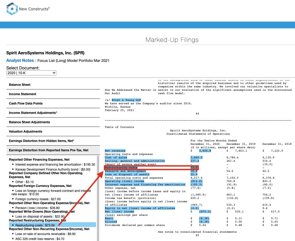Click the 7,863.1 net revenues 2019 value
Screen dimensions: 295x241
[241, 151]
